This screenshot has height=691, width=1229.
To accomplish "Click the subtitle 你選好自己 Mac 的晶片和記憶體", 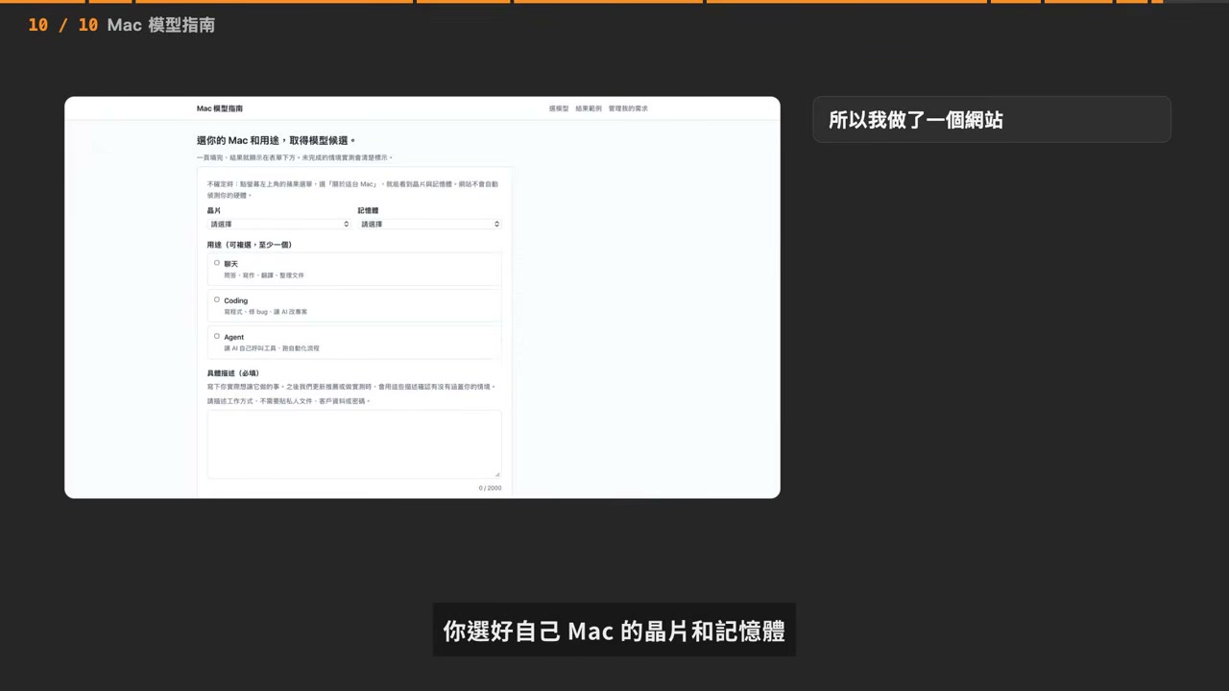I will (x=614, y=631).
